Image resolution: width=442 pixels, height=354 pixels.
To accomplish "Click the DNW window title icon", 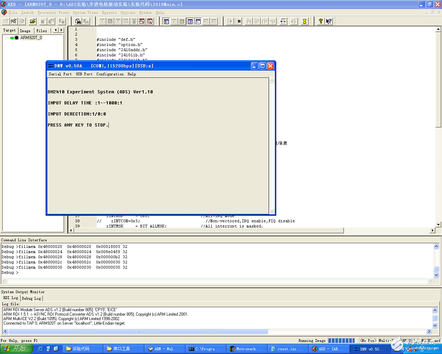I will click(x=50, y=66).
